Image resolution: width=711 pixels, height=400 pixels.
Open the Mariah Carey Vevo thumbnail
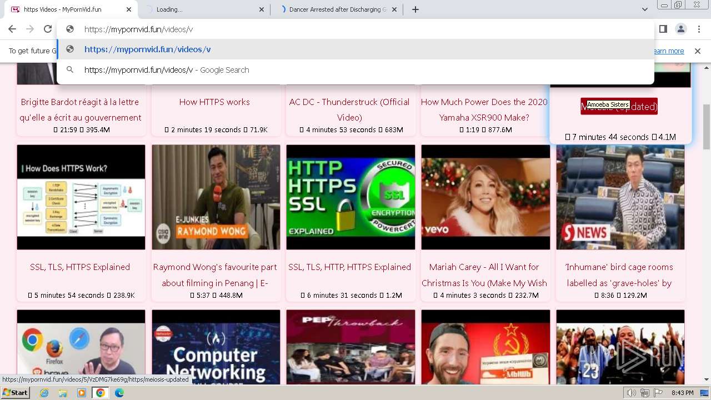485,197
